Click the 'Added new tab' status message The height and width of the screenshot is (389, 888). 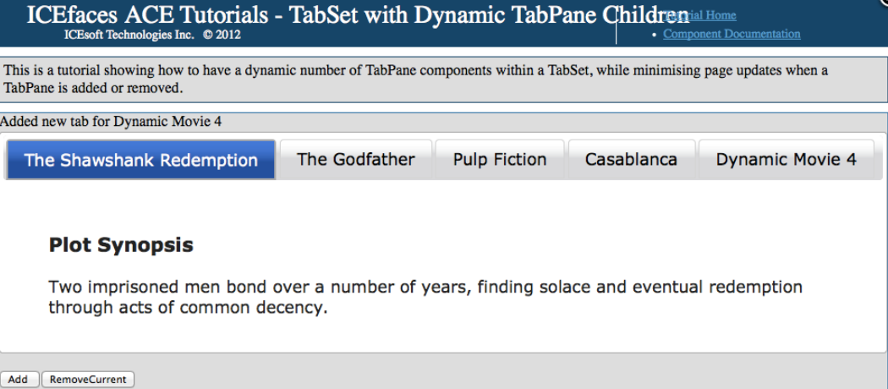click(x=111, y=122)
